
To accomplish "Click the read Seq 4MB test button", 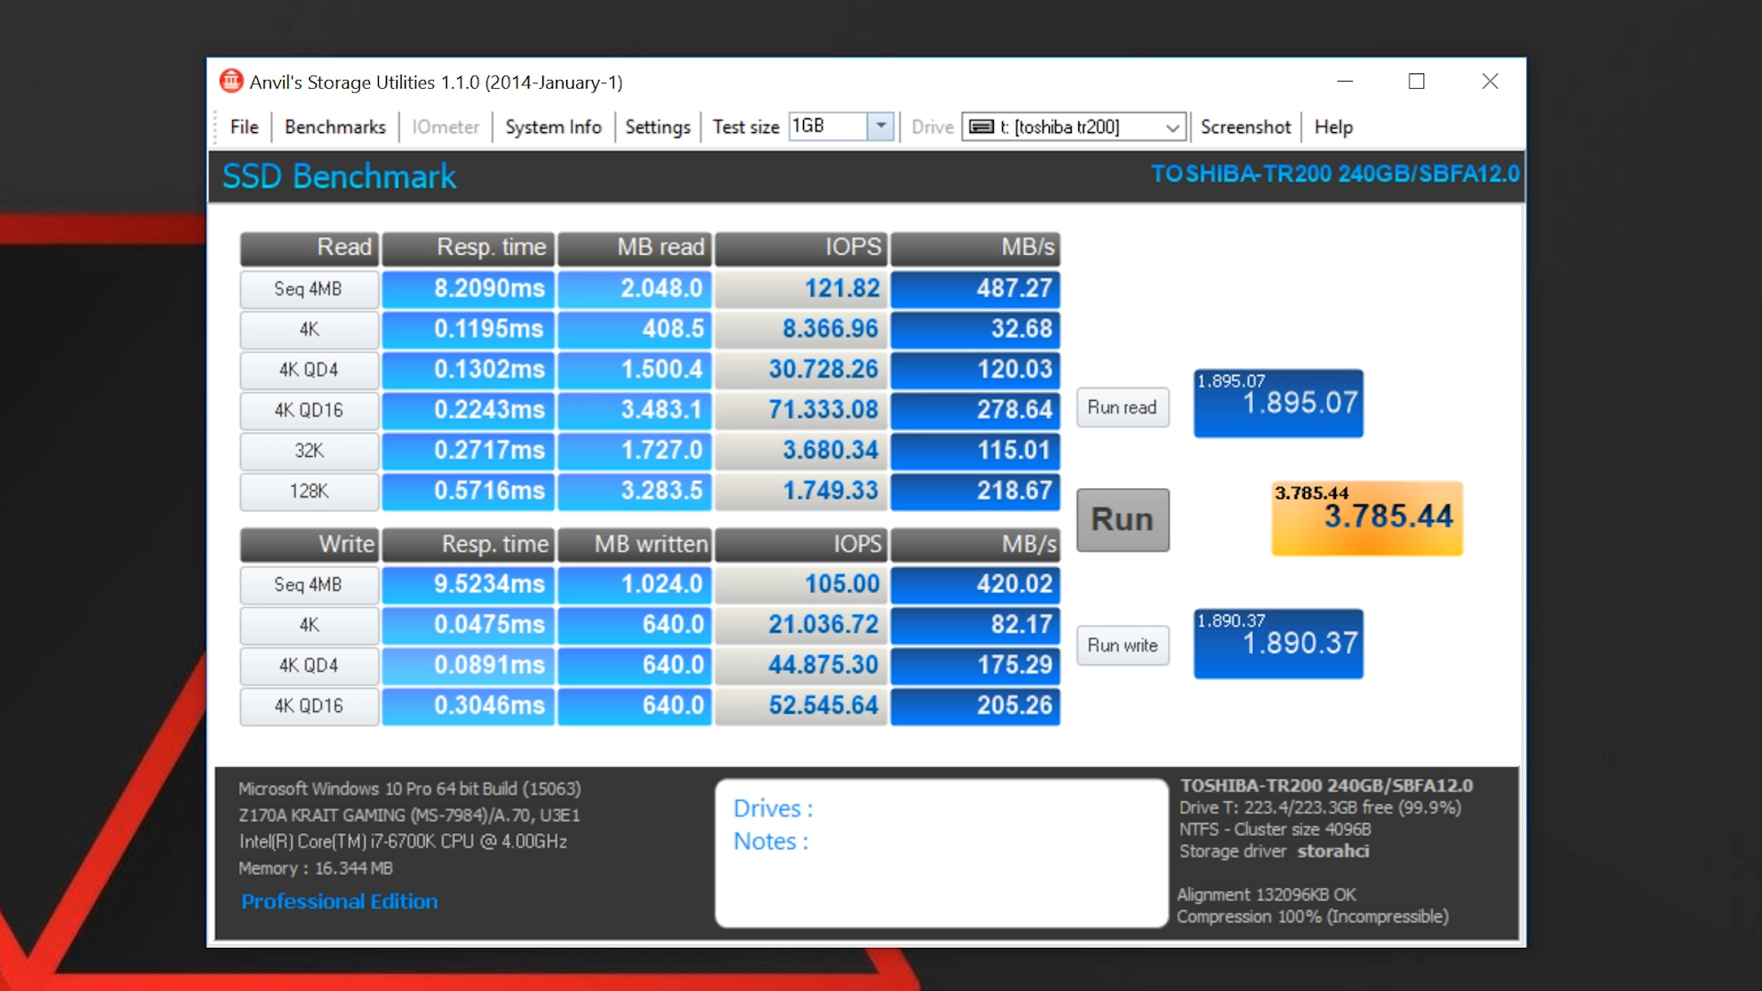I will 309,289.
